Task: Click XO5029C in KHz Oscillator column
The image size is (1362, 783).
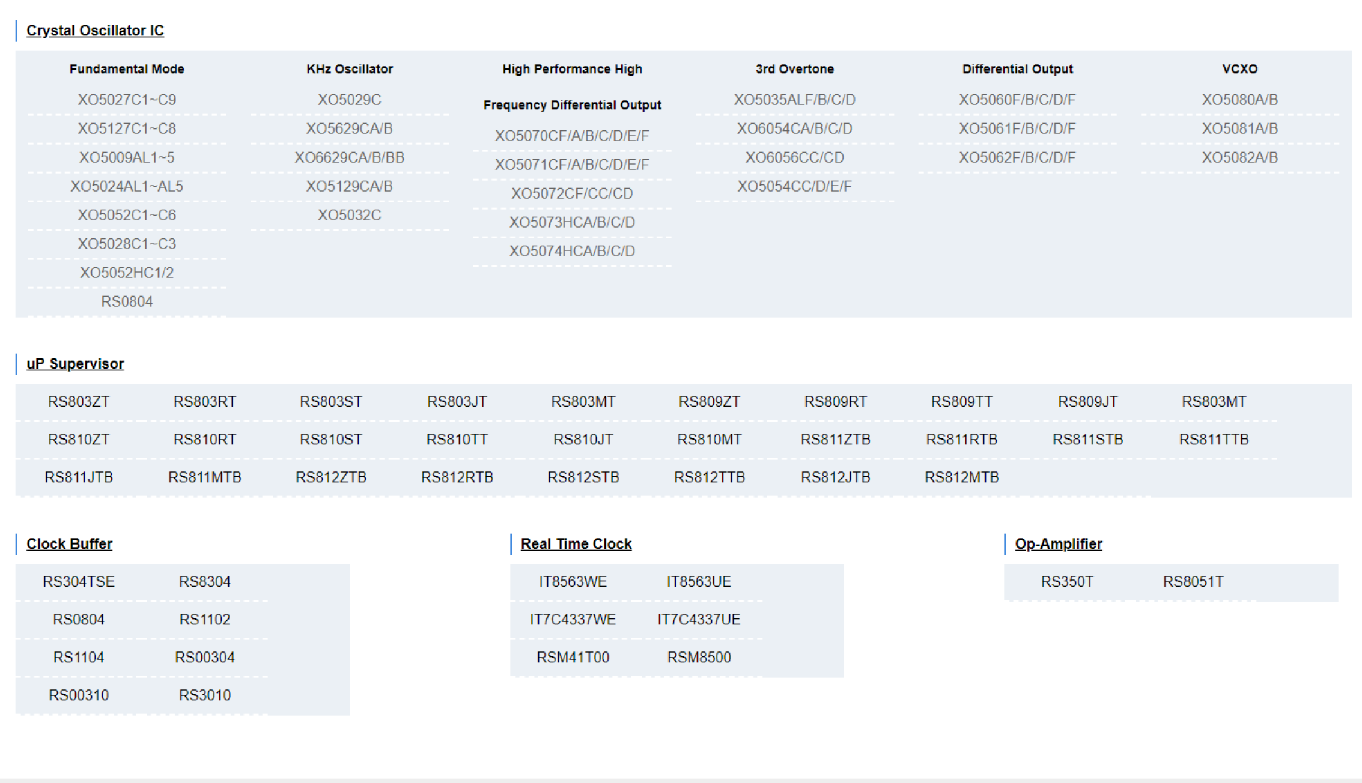Action: coord(349,100)
